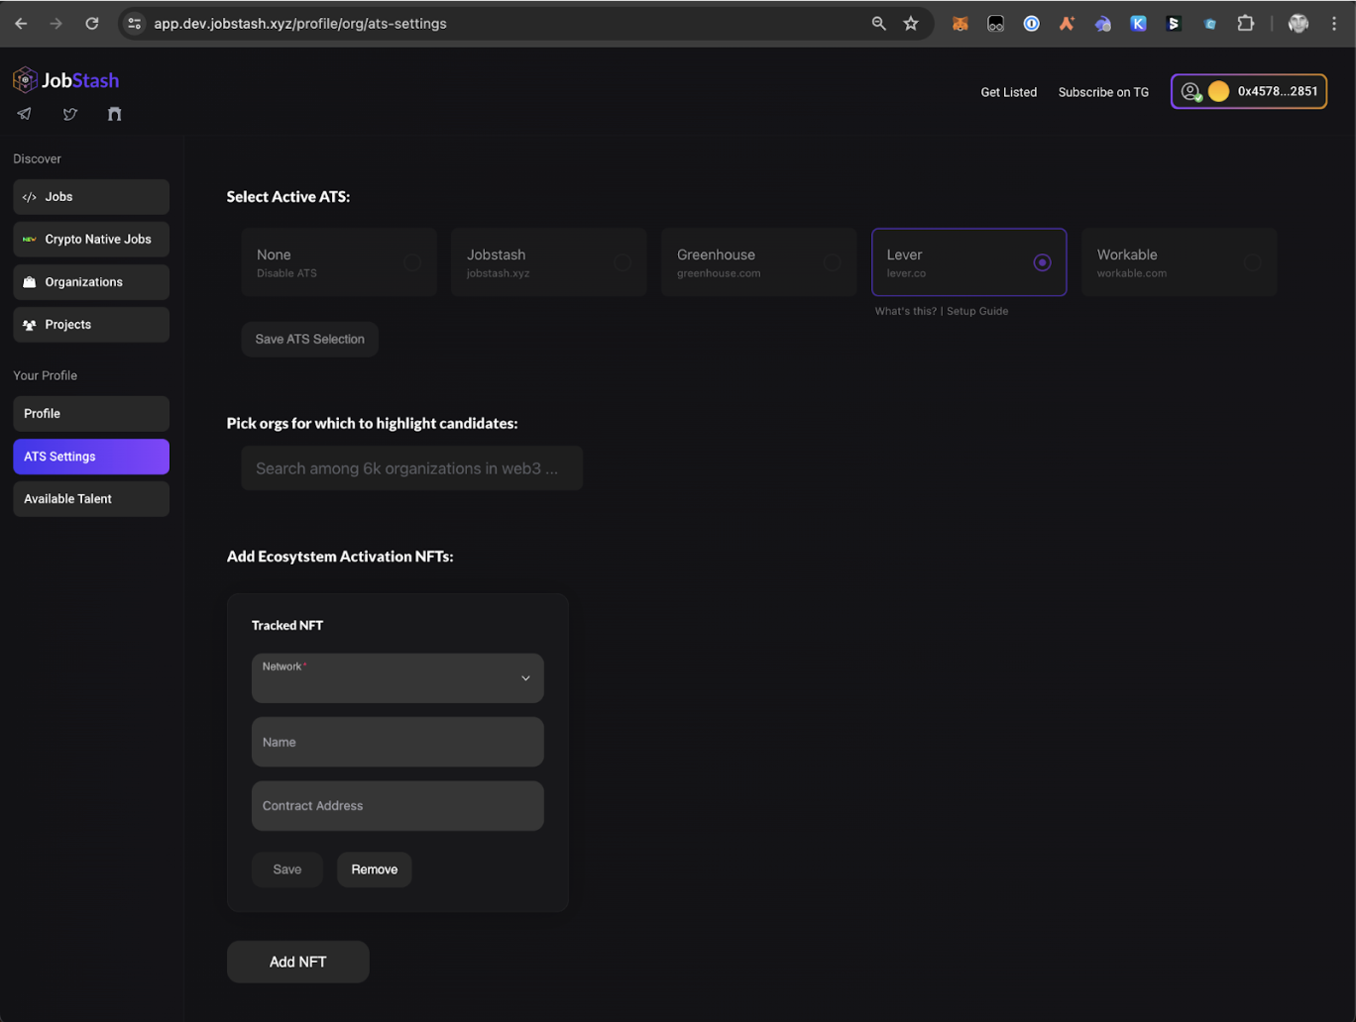Click the Contract Address input field
The width and height of the screenshot is (1356, 1022).
(397, 806)
